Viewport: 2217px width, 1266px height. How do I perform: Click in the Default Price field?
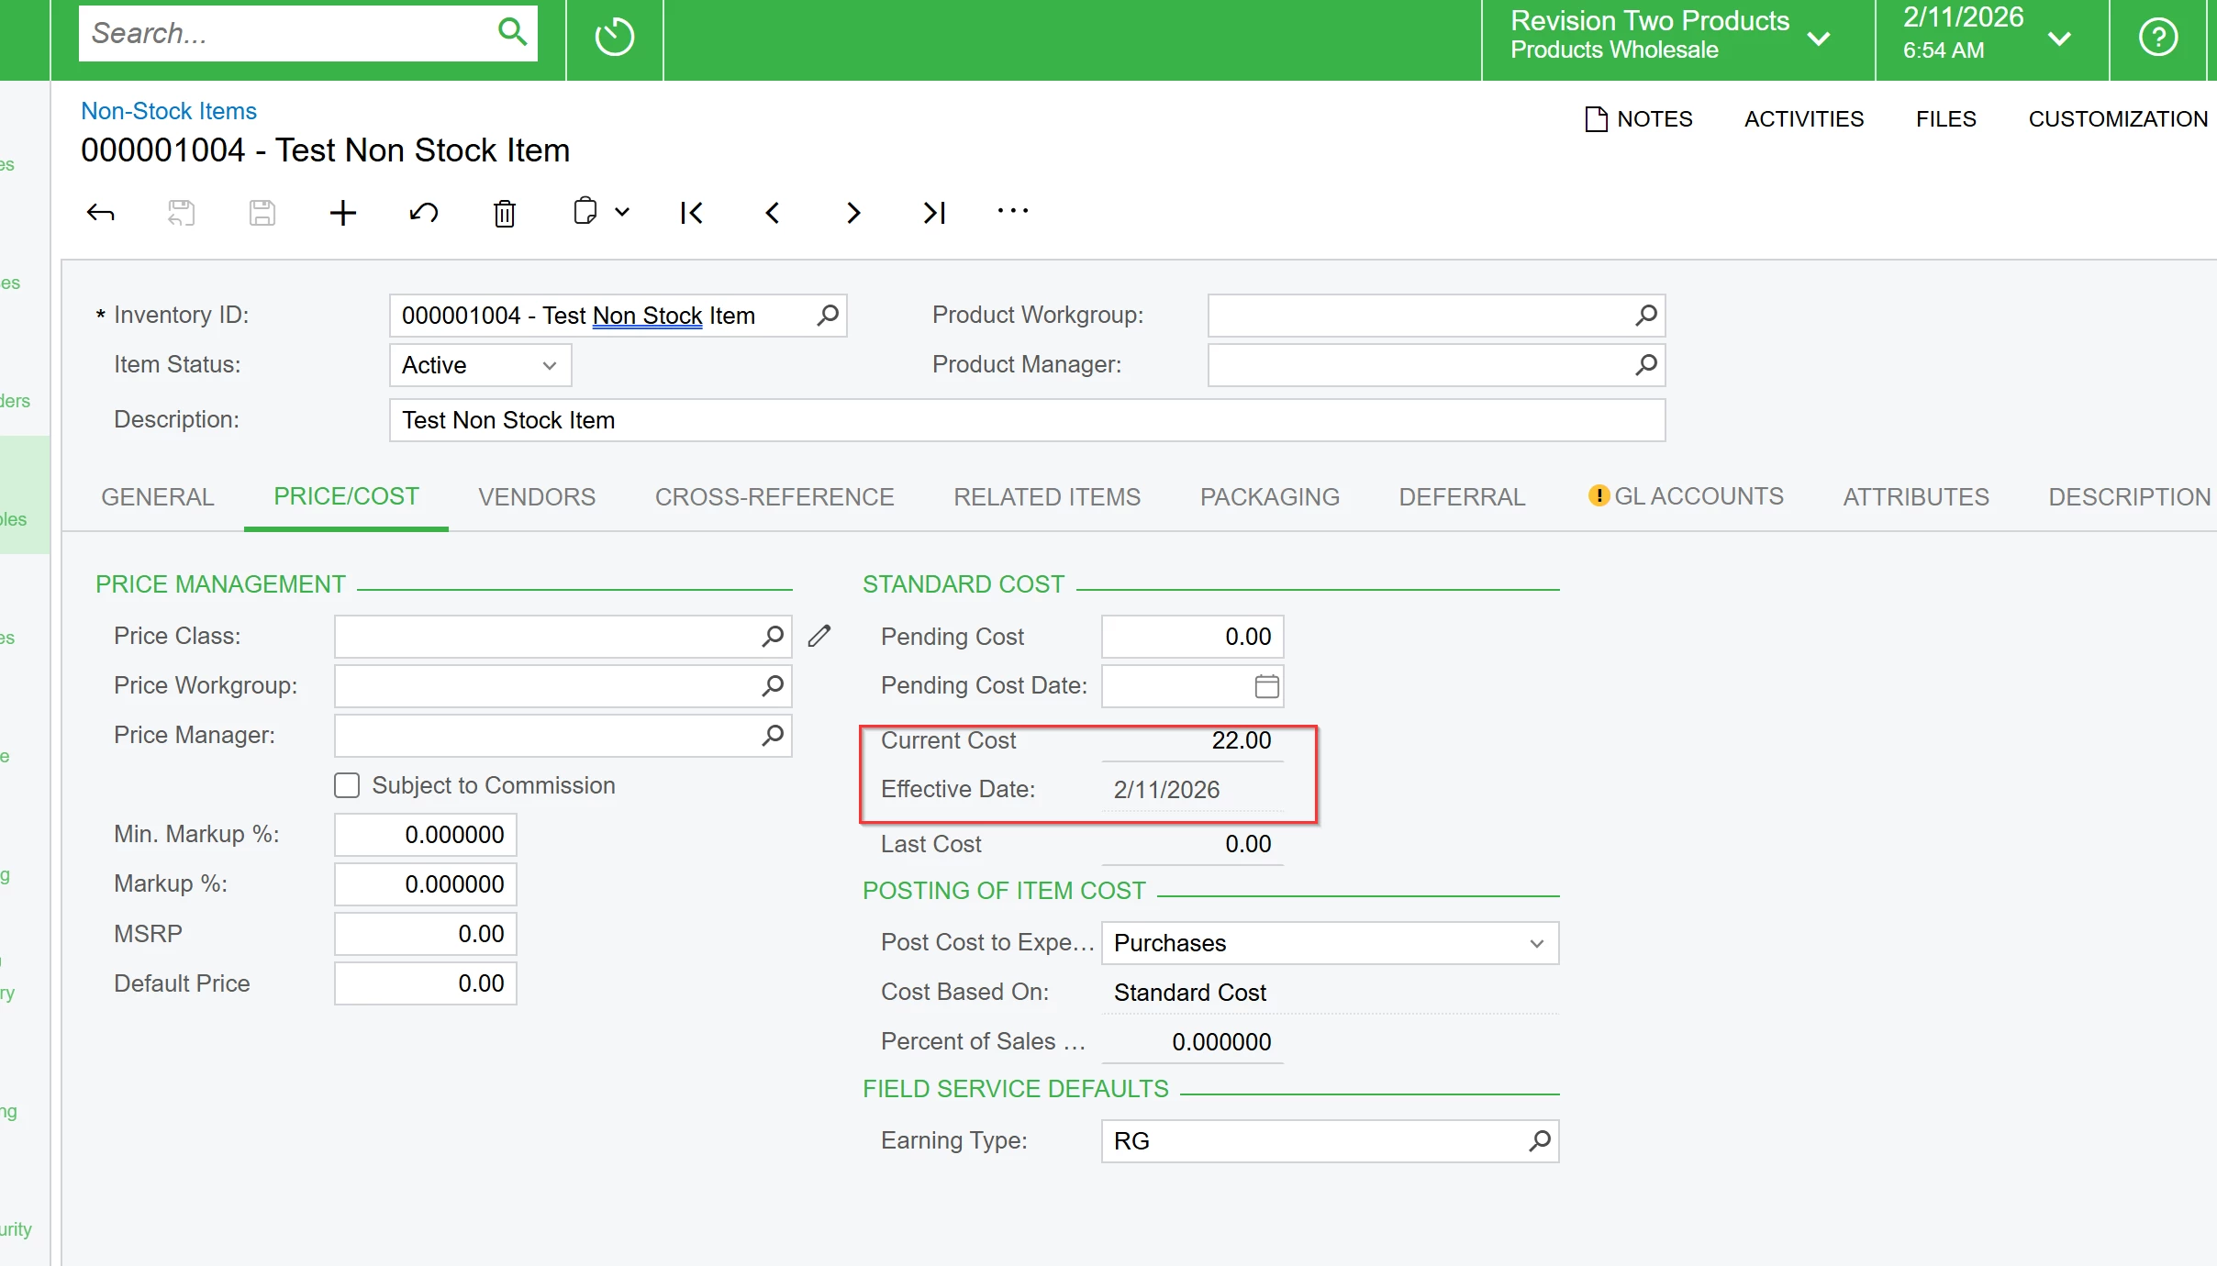click(x=426, y=983)
